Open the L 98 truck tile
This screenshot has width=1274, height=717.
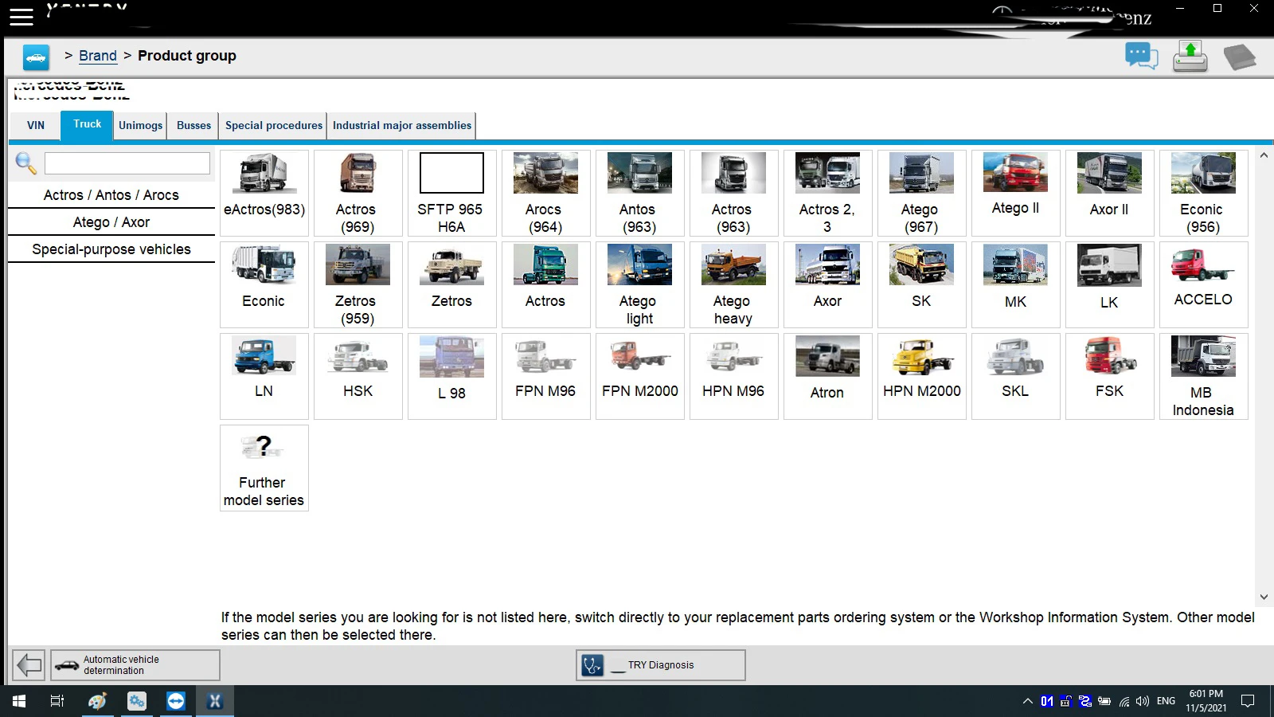[x=452, y=376]
